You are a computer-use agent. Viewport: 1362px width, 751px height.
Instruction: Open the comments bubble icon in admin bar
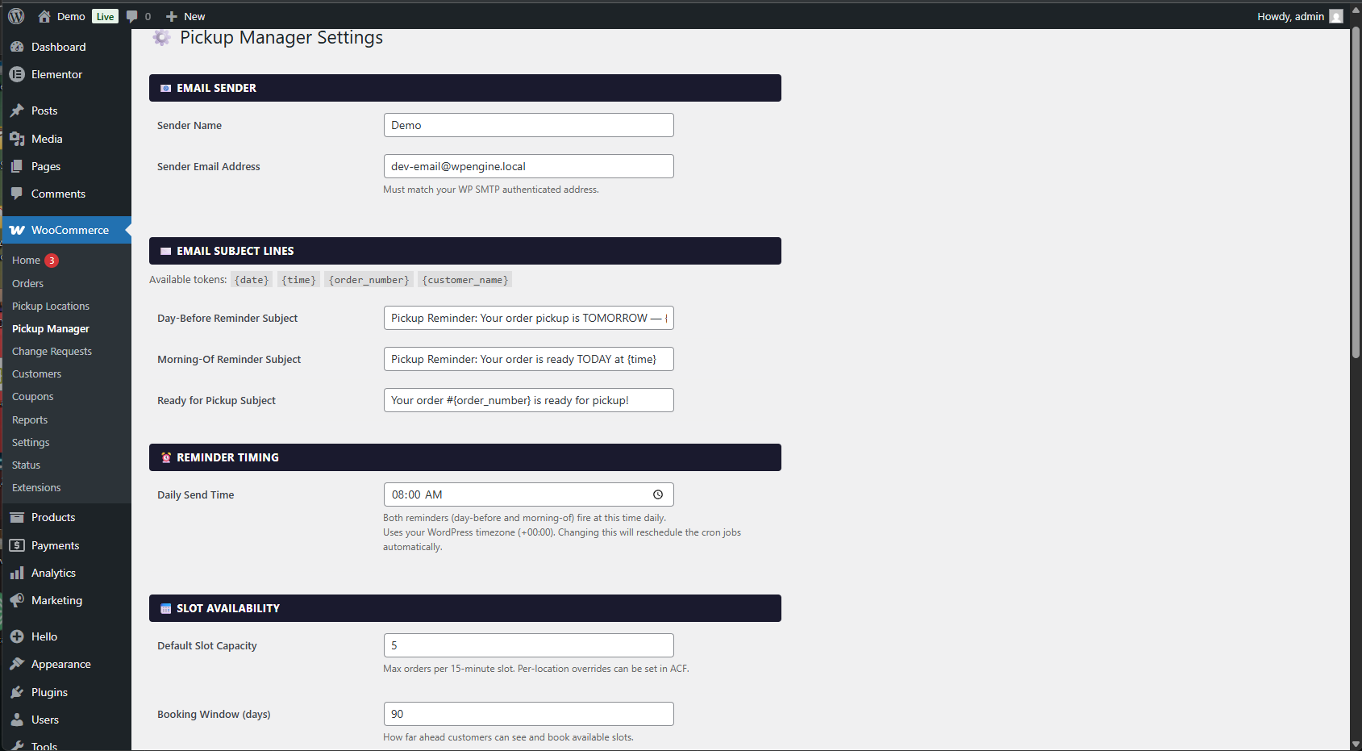point(132,16)
